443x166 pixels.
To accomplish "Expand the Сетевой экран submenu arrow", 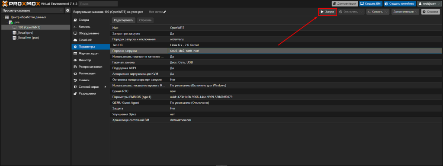I will coord(106,86).
